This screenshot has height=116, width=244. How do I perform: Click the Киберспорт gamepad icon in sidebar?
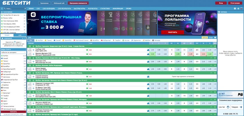point(2,72)
